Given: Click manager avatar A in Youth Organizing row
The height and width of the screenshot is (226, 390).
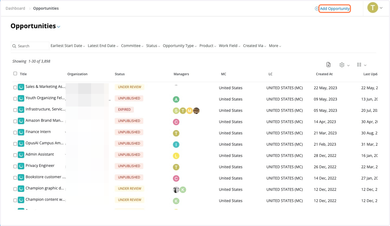Looking at the screenshot, I should tap(176, 100).
